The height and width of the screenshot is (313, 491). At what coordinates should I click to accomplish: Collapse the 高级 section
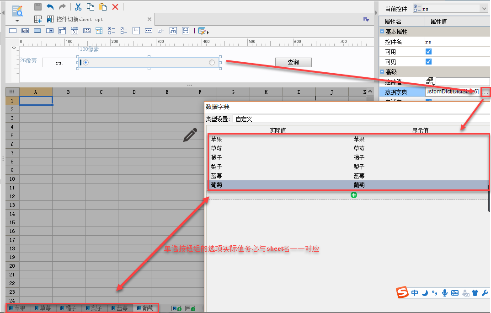(x=382, y=72)
